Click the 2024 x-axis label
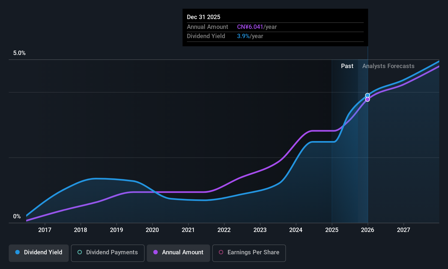The height and width of the screenshot is (269, 448). (x=296, y=230)
